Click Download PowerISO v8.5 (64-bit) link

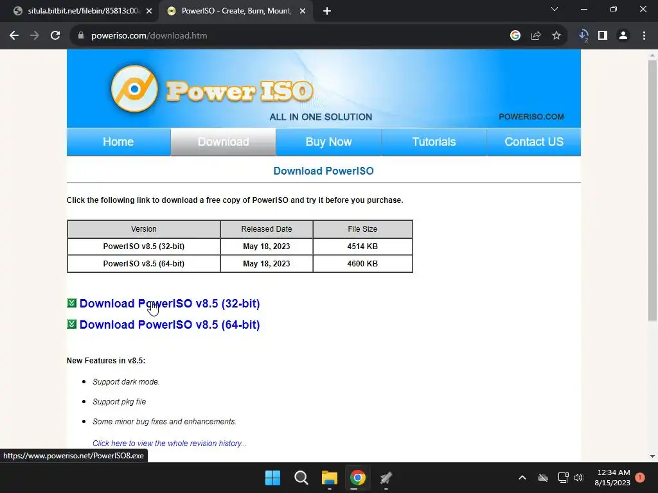pos(170,325)
